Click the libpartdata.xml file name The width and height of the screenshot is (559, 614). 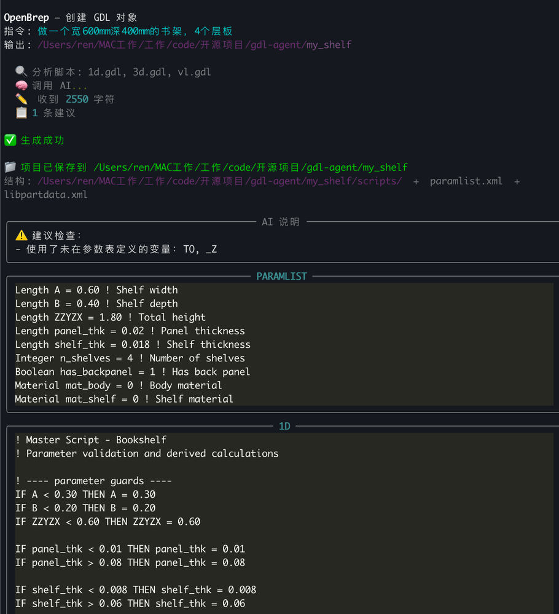(46, 195)
